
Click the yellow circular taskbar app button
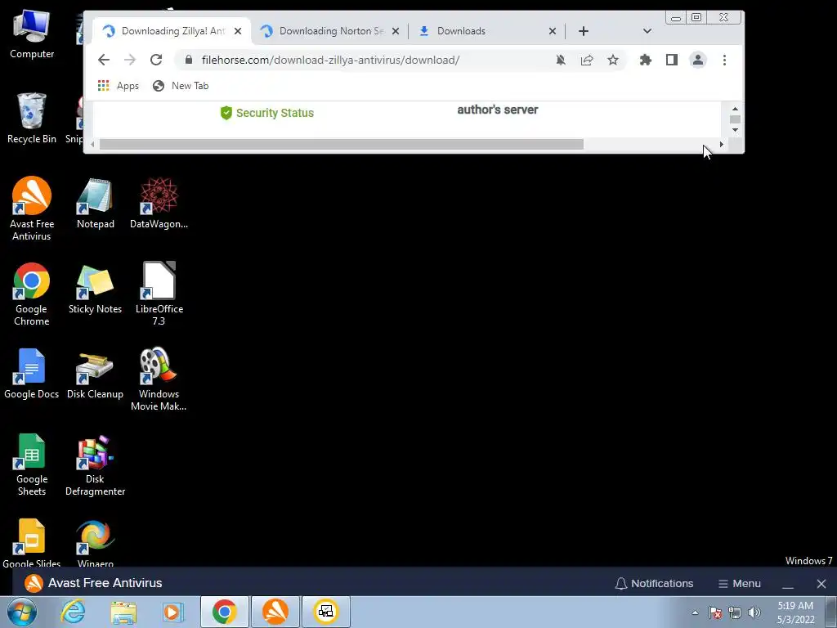tap(326, 612)
